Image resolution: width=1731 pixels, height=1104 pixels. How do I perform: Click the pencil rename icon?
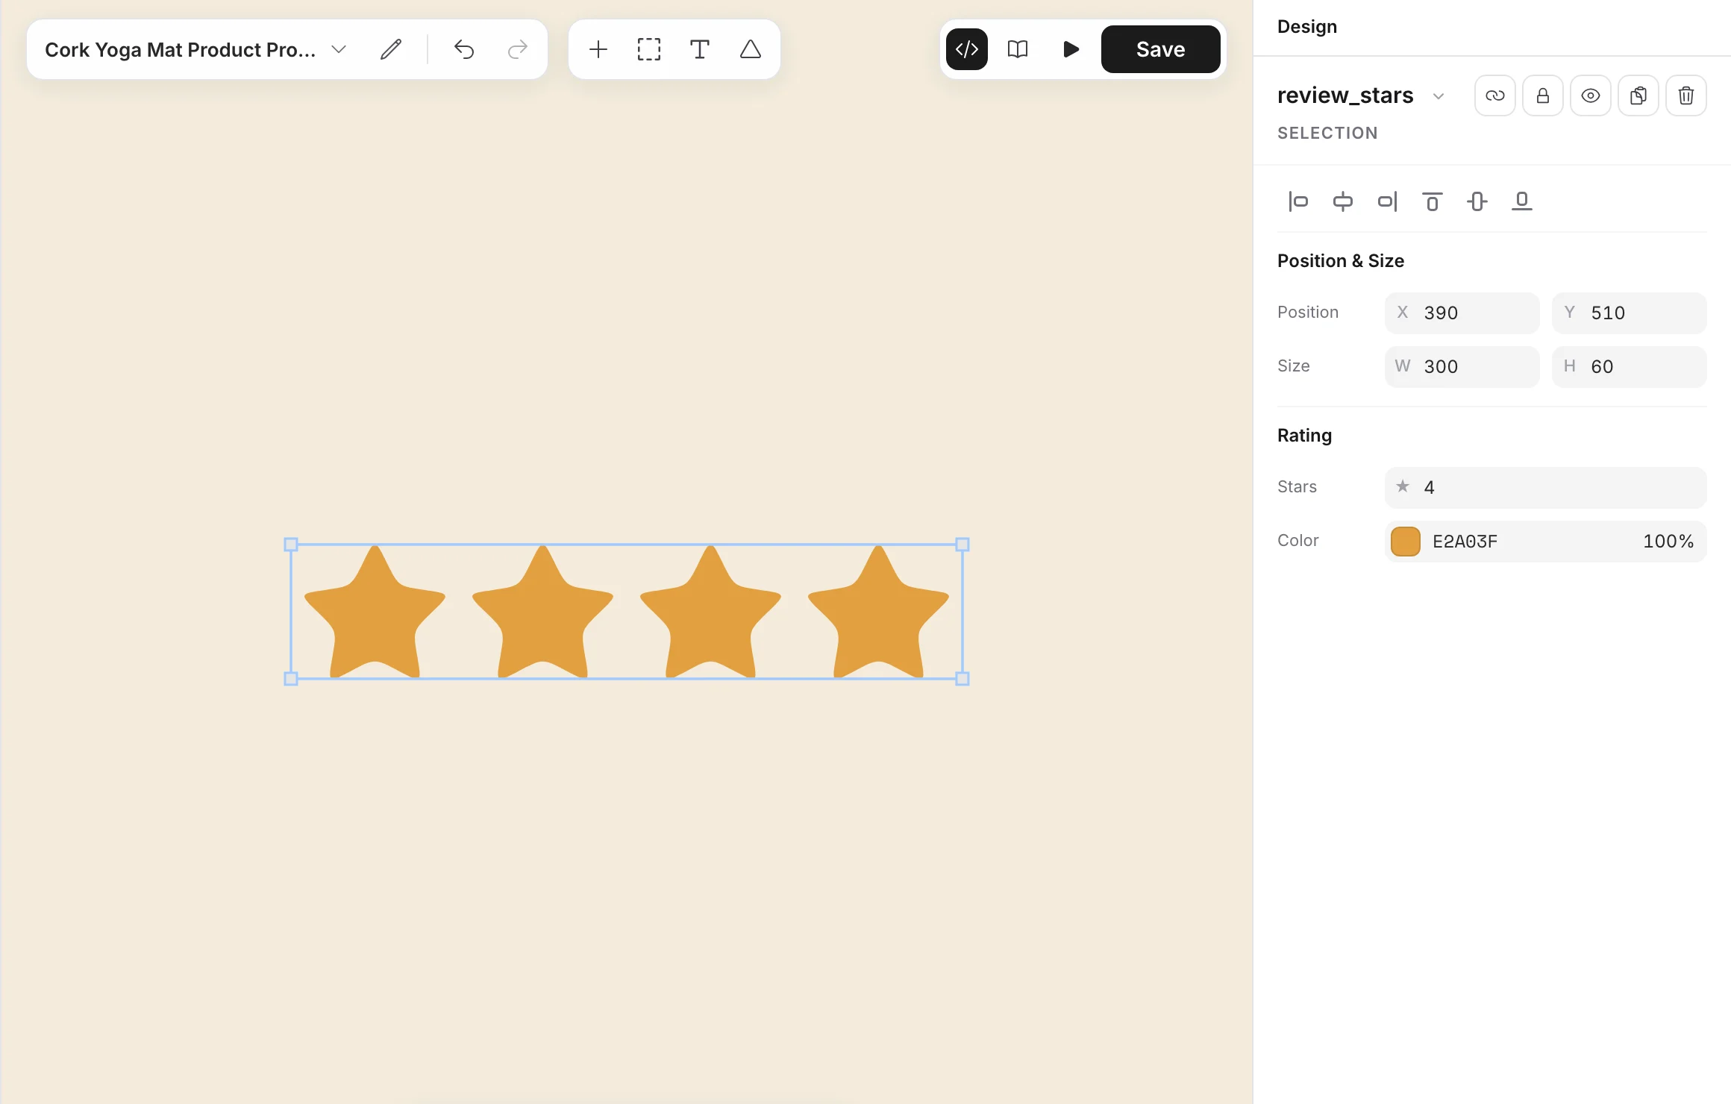click(391, 49)
